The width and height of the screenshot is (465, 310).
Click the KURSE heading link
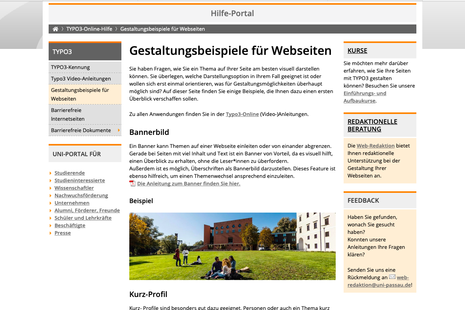[357, 50]
